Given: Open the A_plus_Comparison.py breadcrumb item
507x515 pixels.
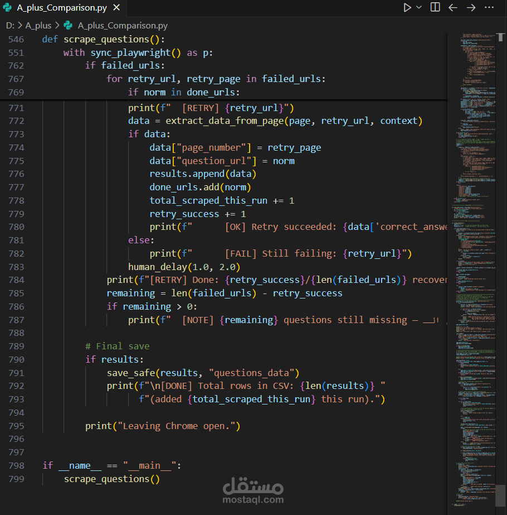Looking at the screenshot, I should click(x=123, y=26).
